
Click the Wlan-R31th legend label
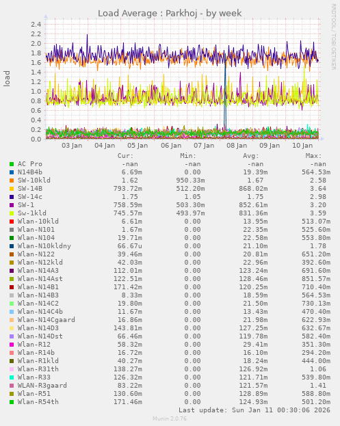coord(38,369)
